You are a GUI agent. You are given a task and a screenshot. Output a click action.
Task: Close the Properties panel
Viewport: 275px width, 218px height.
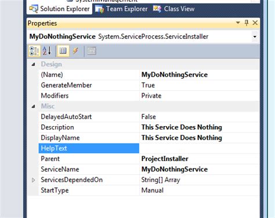pyautogui.click(x=255, y=23)
